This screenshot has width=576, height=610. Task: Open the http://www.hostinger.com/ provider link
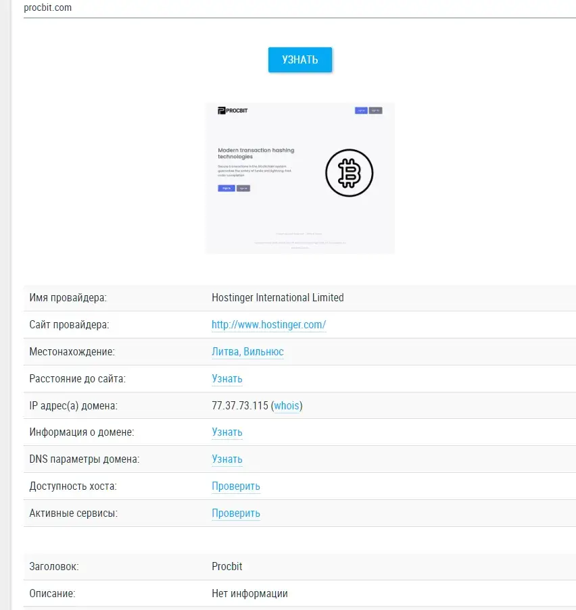point(268,324)
